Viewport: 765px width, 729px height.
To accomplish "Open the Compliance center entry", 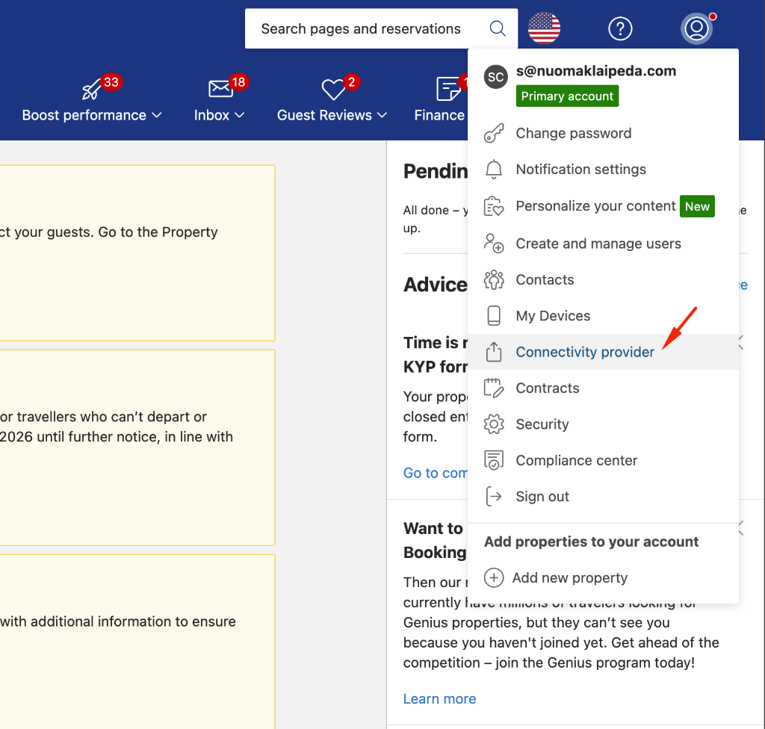I will point(577,461).
